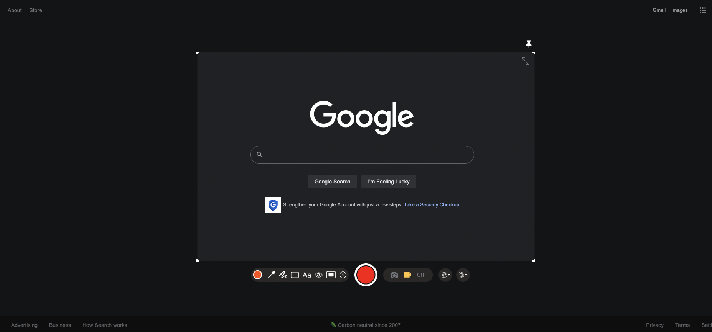Image resolution: width=712 pixels, height=332 pixels.
Task: Open the Terms footer link
Action: pos(682,325)
